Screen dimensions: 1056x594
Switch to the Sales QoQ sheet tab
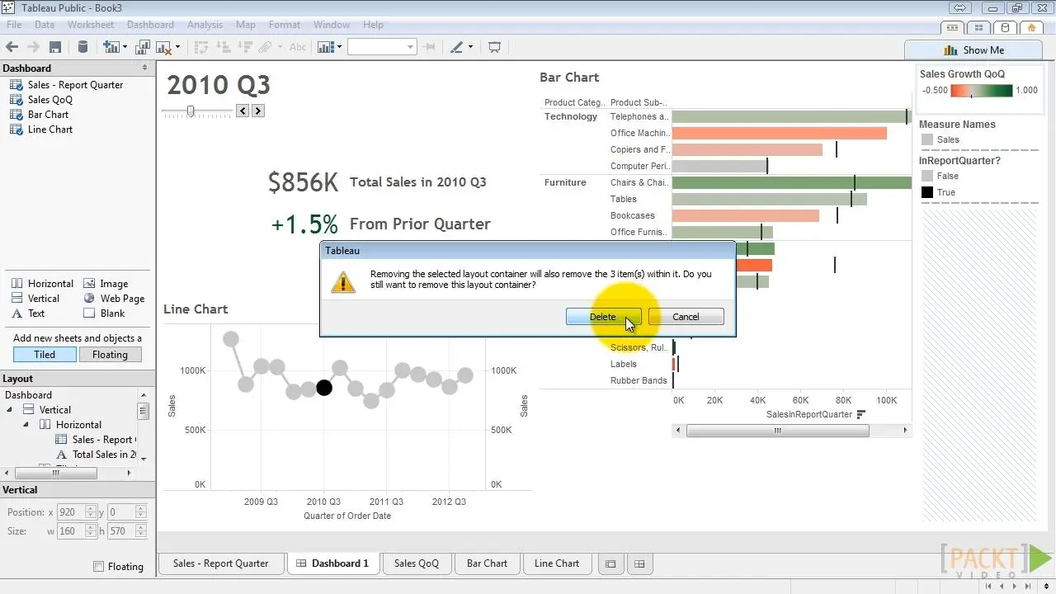417,563
